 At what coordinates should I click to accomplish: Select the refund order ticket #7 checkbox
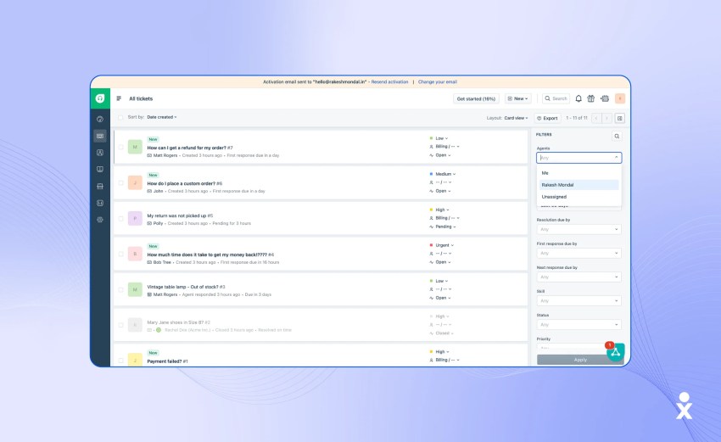[x=121, y=147]
